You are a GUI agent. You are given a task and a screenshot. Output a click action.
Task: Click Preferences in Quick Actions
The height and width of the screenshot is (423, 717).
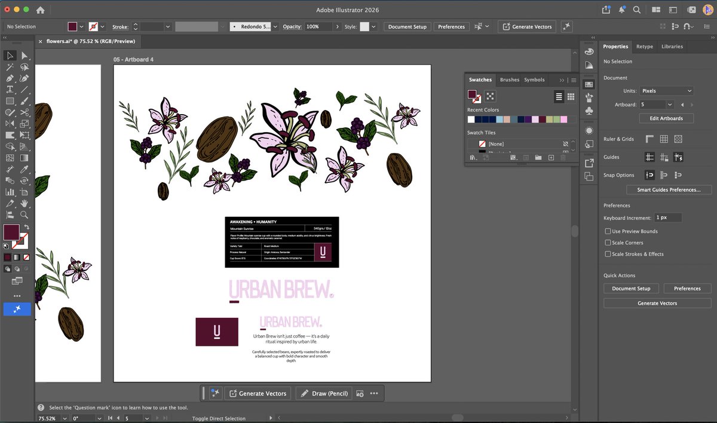[687, 288]
